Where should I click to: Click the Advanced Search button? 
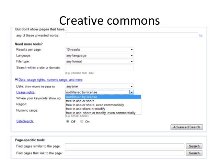(187, 127)
